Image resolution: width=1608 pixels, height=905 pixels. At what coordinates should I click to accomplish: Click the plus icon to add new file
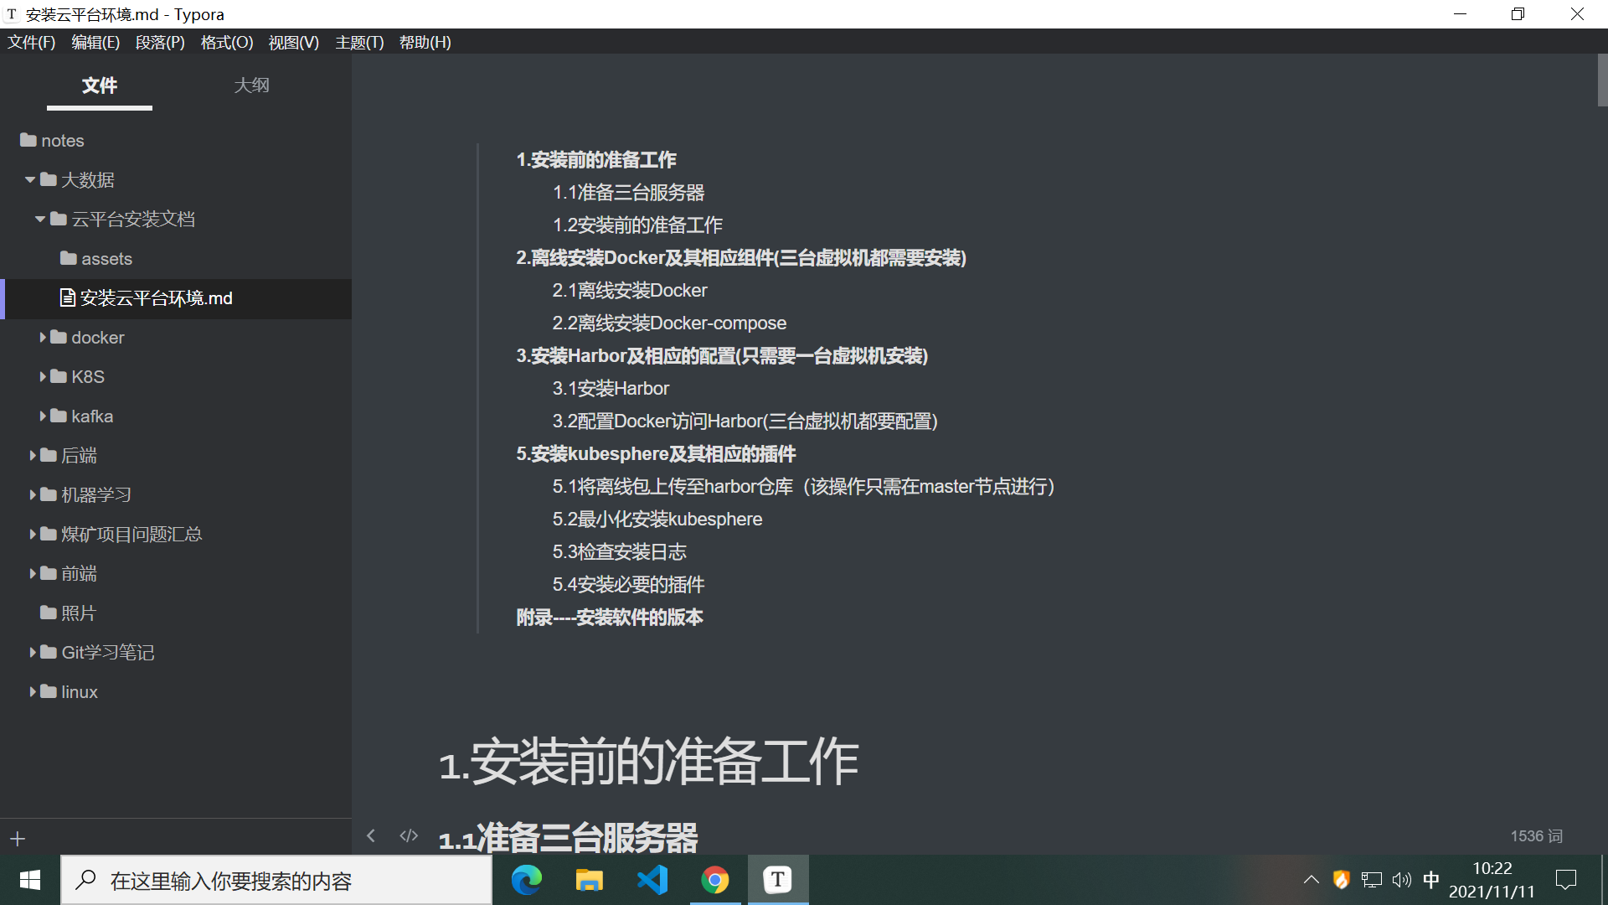(18, 839)
